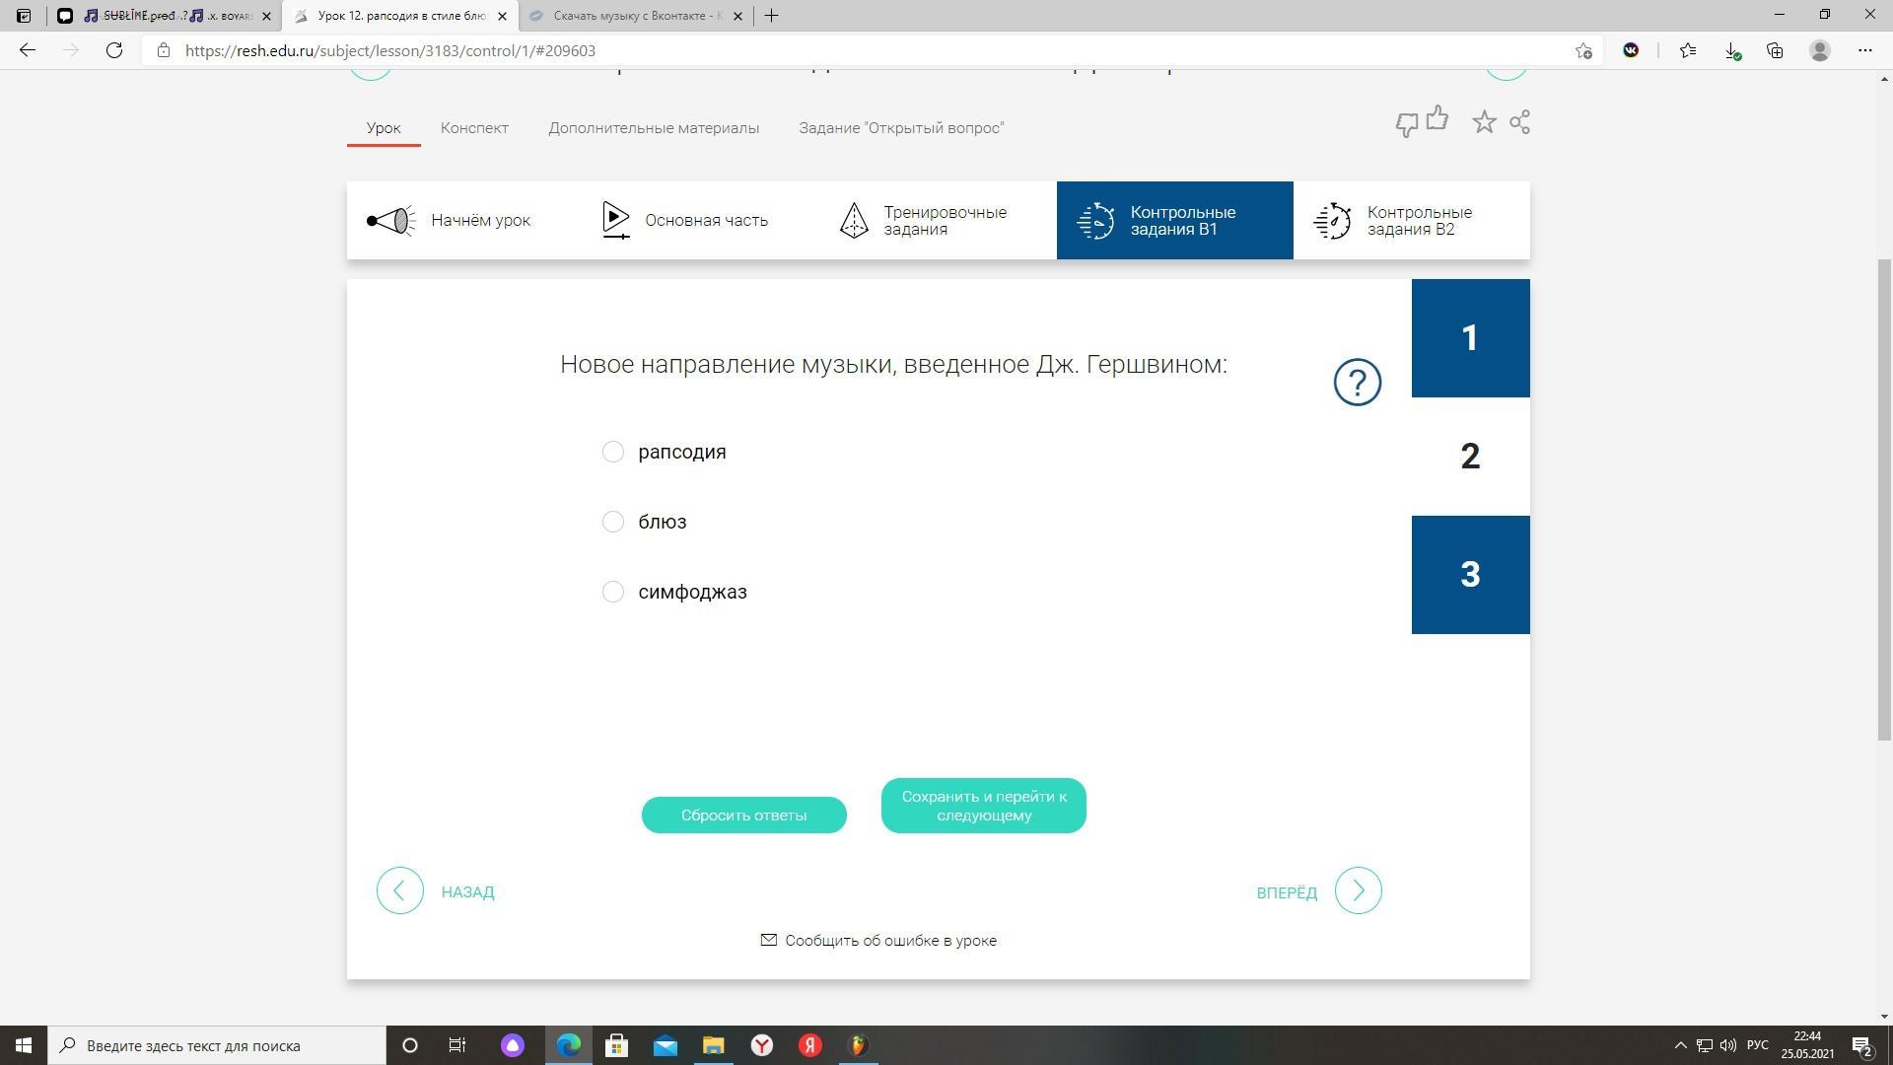Click Сбросить ответы button
This screenshot has height=1065, width=1893.
[743, 816]
